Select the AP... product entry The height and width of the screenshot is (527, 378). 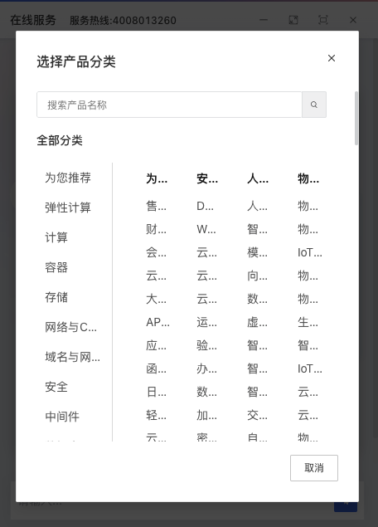(x=157, y=322)
